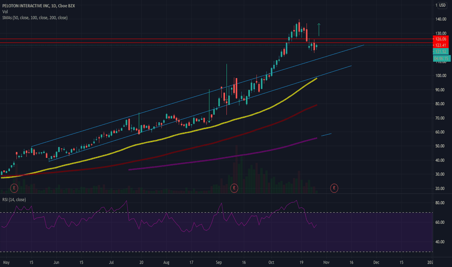This screenshot has height=267, width=452.
Task: Click the 50.00 price axis label
Action: [x=440, y=146]
